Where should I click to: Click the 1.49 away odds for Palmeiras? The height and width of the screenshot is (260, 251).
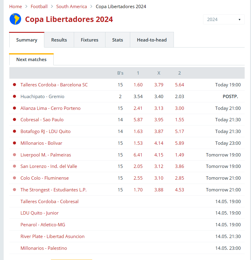pyautogui.click(x=180, y=155)
